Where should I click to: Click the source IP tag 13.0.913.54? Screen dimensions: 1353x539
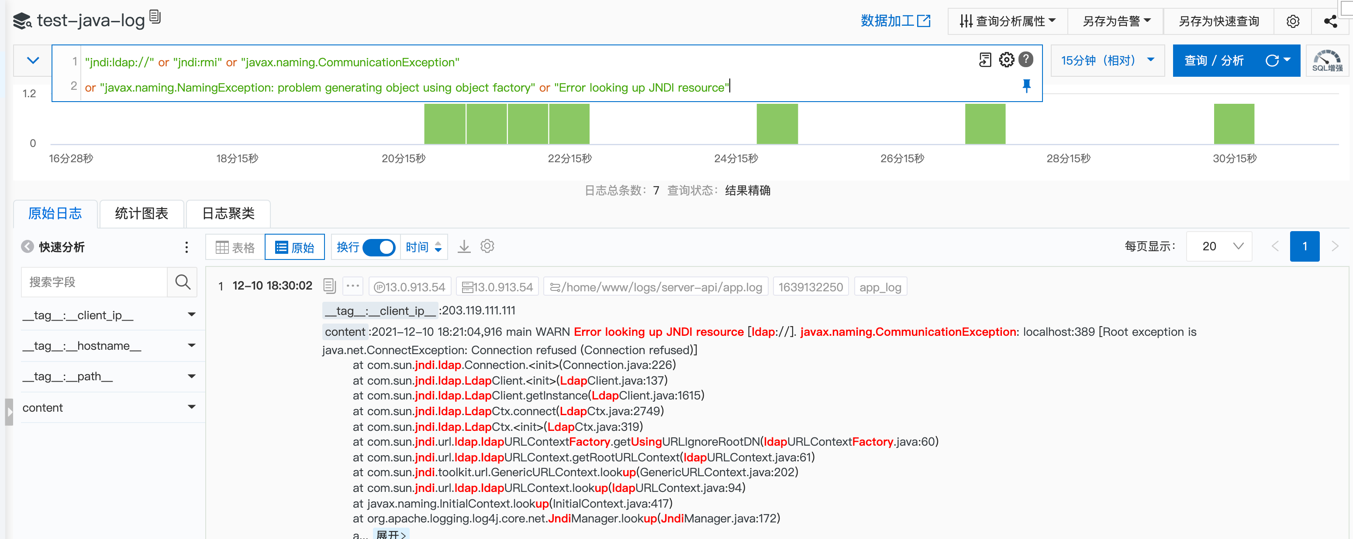pyautogui.click(x=410, y=287)
